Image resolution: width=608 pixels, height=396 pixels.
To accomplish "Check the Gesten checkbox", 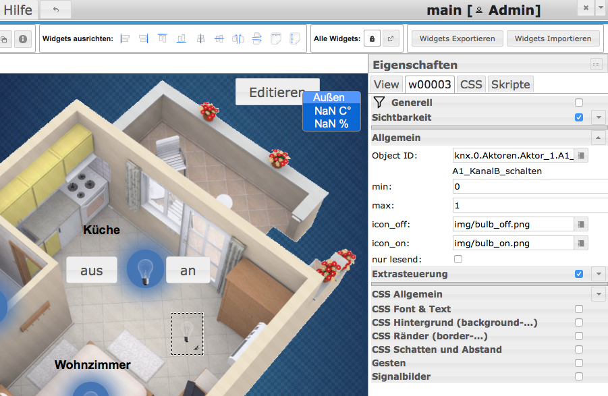I will point(578,363).
